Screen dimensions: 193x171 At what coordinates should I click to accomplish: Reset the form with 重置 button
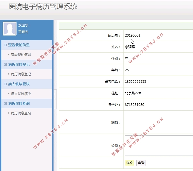(141, 163)
